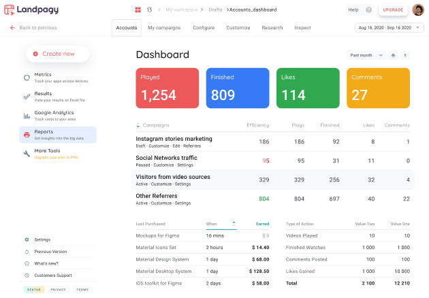Open Settings in the lower sidebar
The width and height of the screenshot is (429, 298).
pos(42,239)
